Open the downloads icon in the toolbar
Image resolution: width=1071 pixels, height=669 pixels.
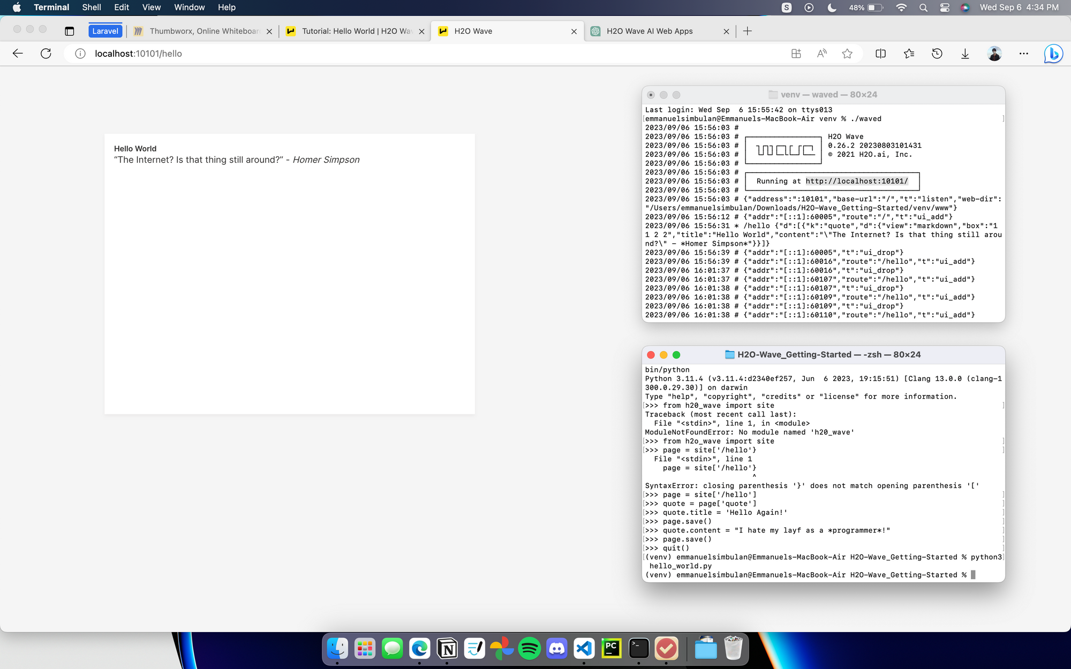click(965, 54)
